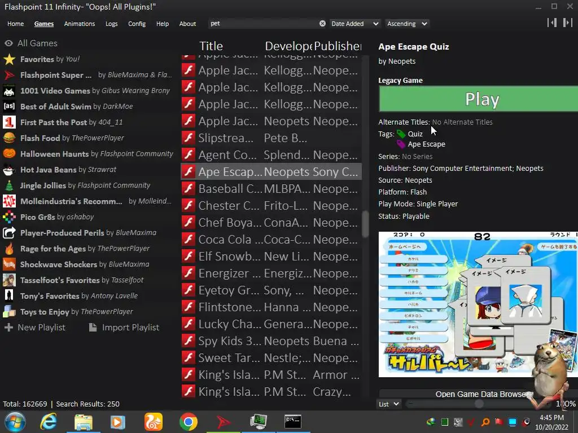This screenshot has width=578, height=433.
Task: Click Tony's Favorites playlist icon
Action: (9, 295)
